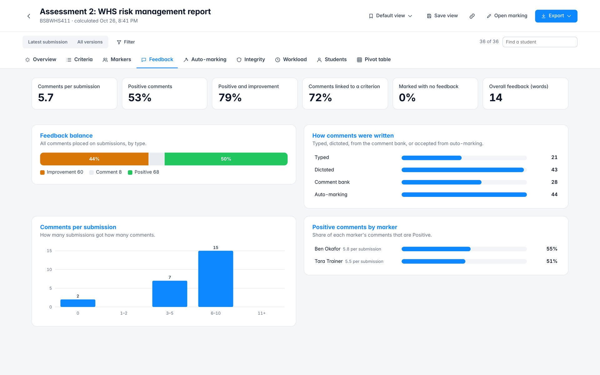Click the 6–10 comments histogram bar

tap(216, 279)
